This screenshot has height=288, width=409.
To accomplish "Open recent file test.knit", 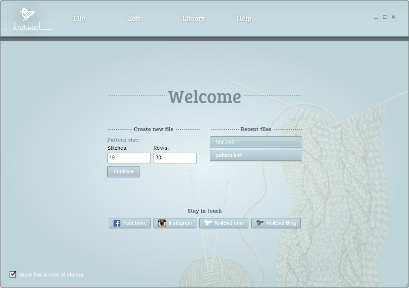I will coord(256,142).
